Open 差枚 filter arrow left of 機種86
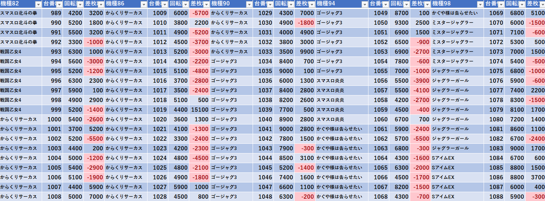This screenshot has height=201, width=545. 100,4
